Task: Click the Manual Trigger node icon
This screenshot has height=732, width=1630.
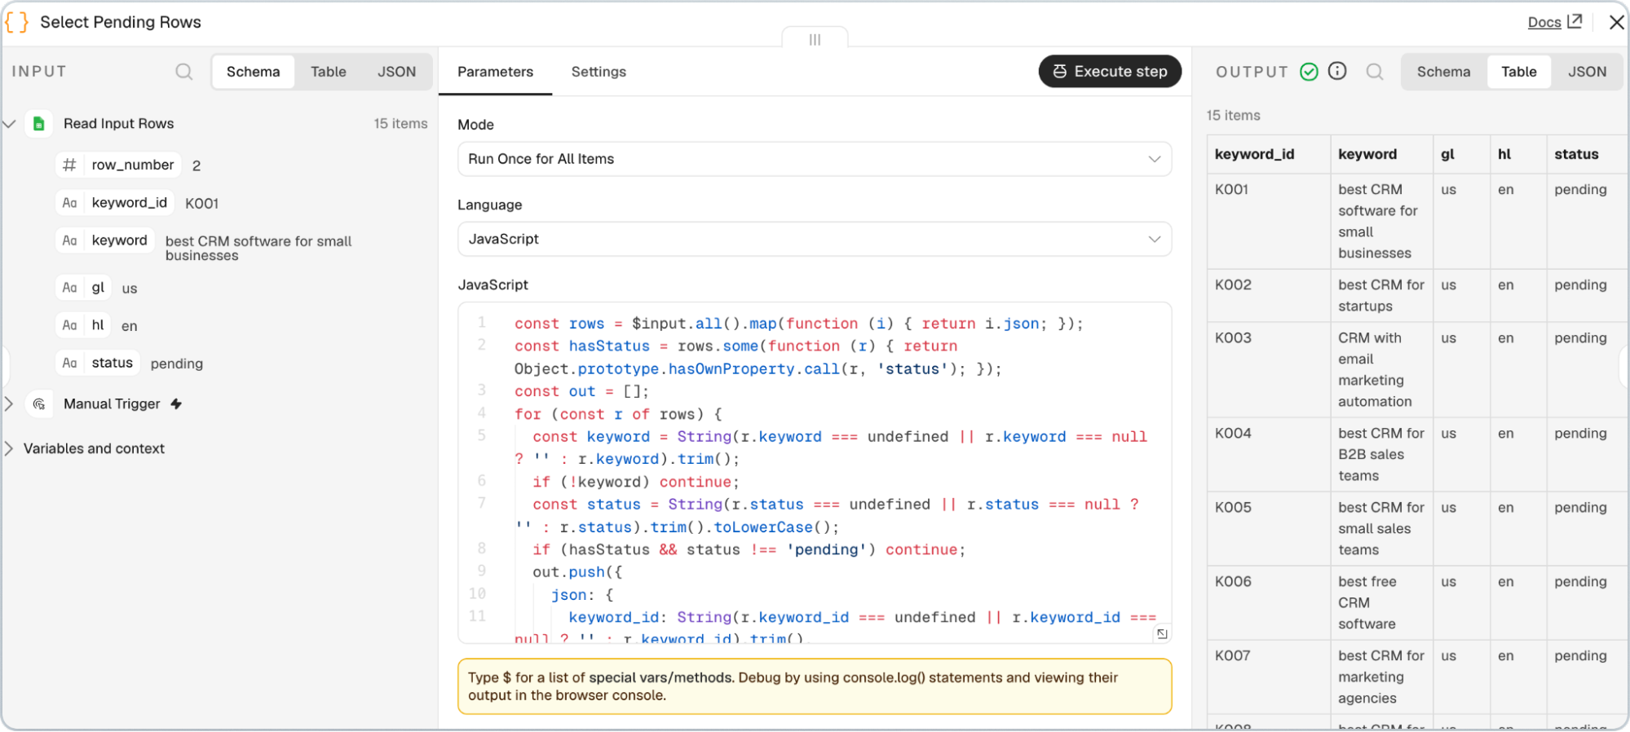Action: tap(38, 404)
